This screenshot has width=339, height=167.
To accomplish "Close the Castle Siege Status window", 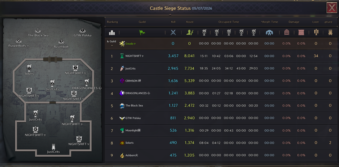I will (x=332, y=8).
